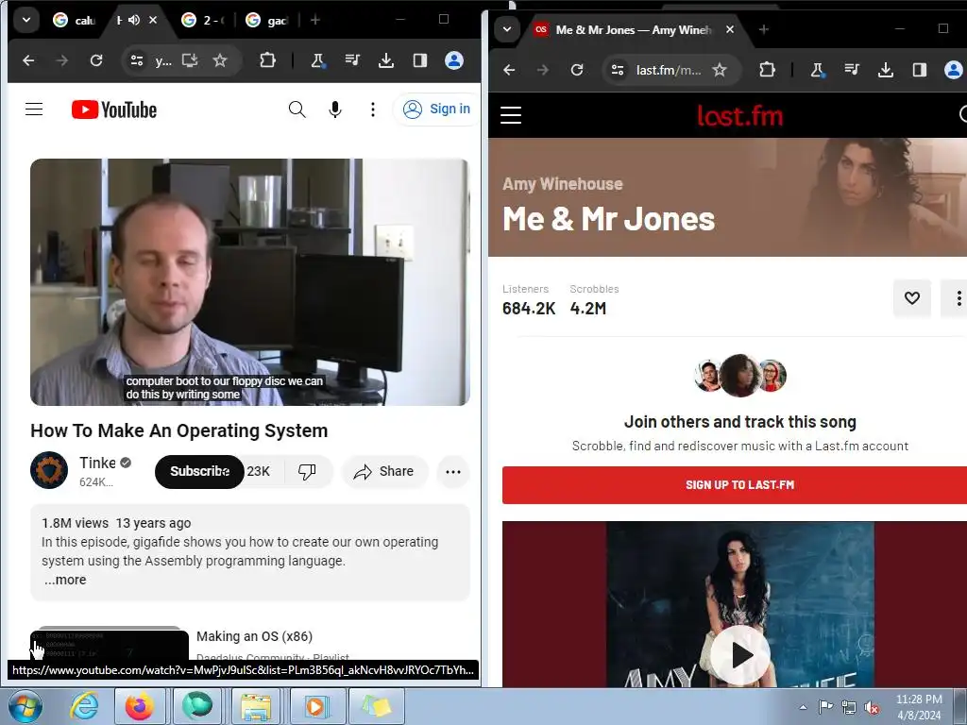Launch Internet Explorer from taskbar
Image resolution: width=967 pixels, height=725 pixels.
click(x=84, y=706)
